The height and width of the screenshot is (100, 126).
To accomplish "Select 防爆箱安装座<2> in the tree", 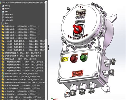I will click(x=22, y=32).
